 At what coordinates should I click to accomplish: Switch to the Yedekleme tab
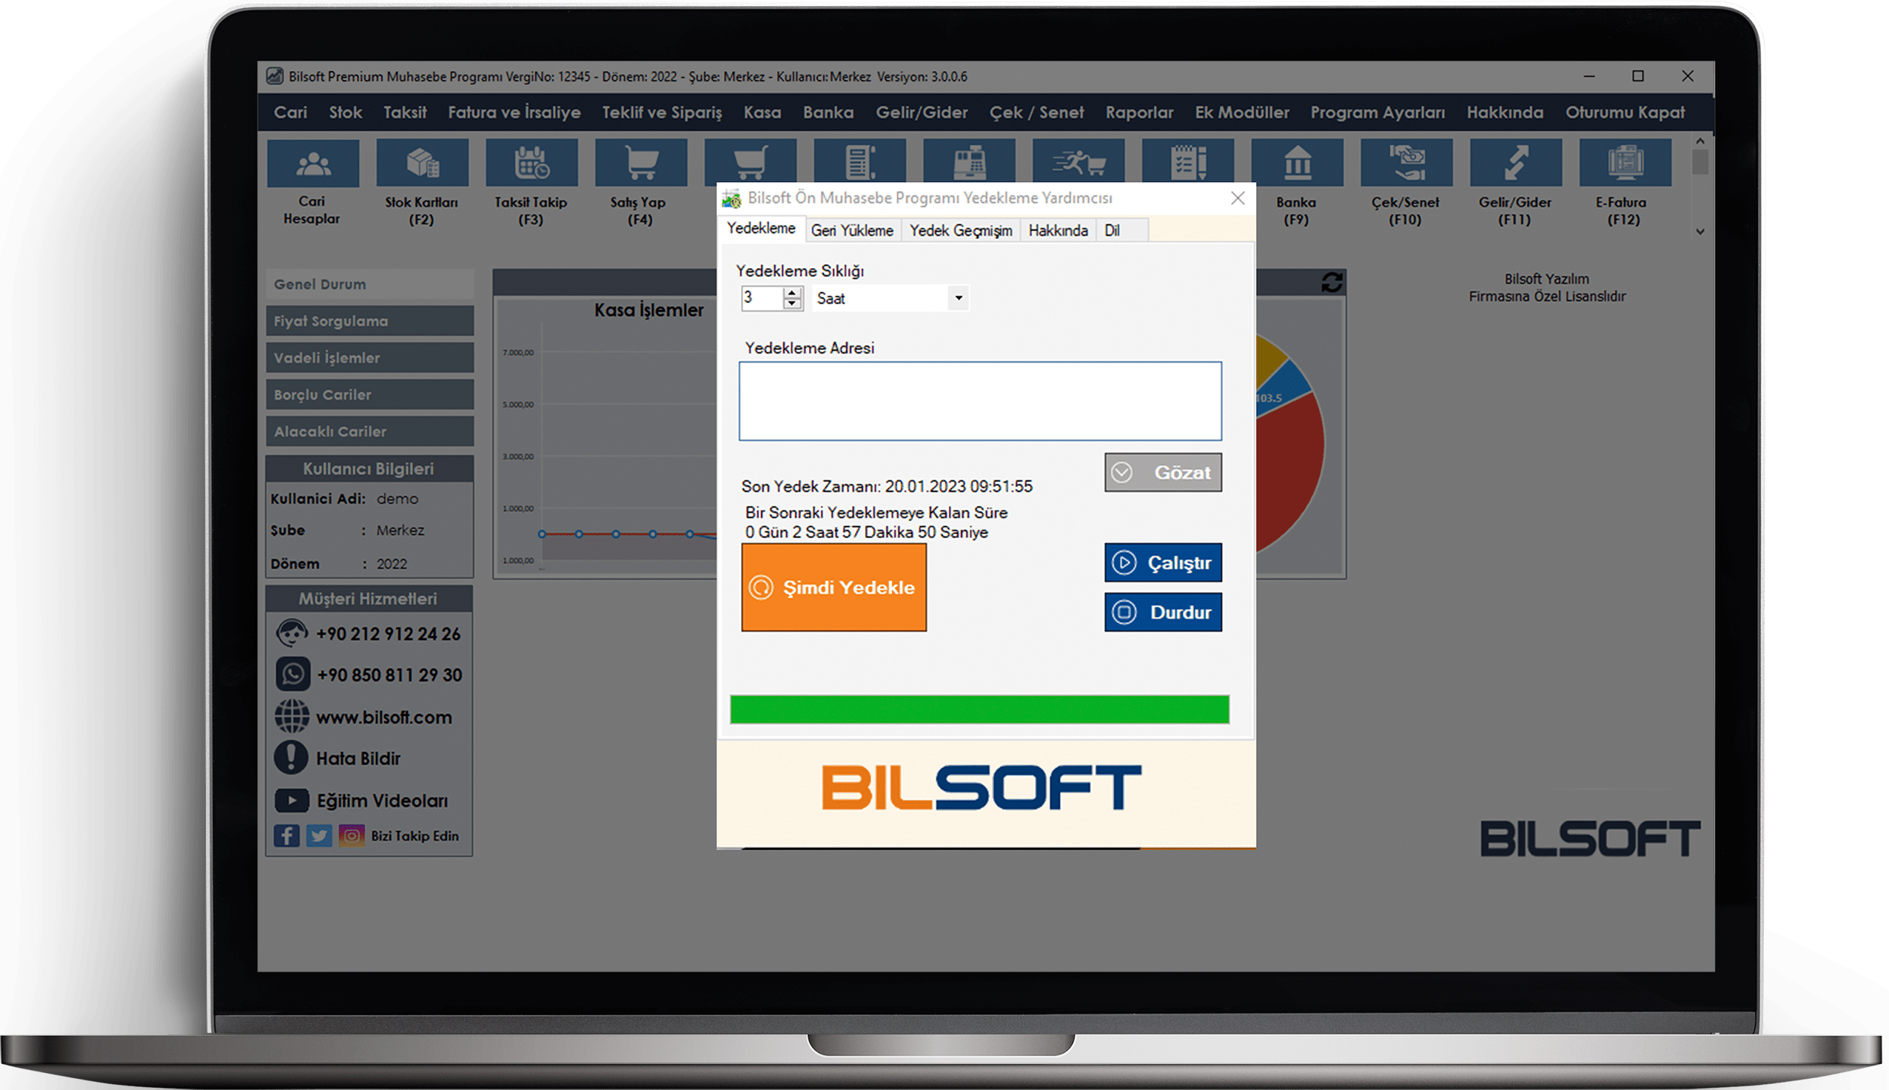click(x=761, y=229)
